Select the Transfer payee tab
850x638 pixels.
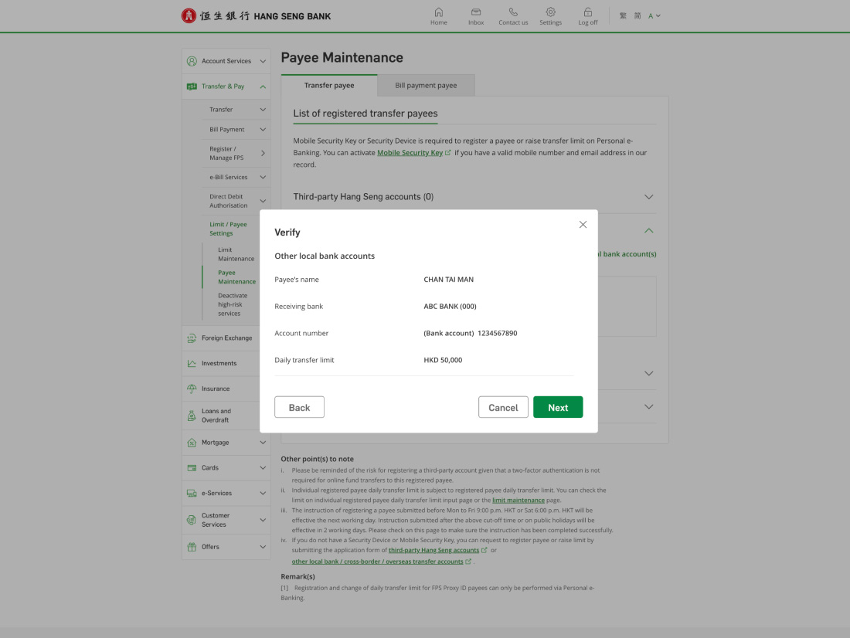click(x=329, y=86)
